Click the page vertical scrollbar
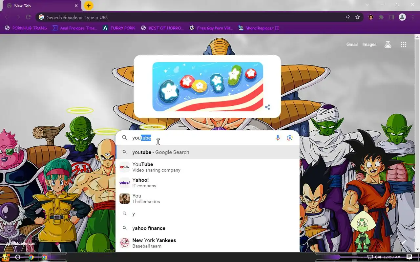Image resolution: width=420 pixels, height=262 pixels. (x=417, y=123)
